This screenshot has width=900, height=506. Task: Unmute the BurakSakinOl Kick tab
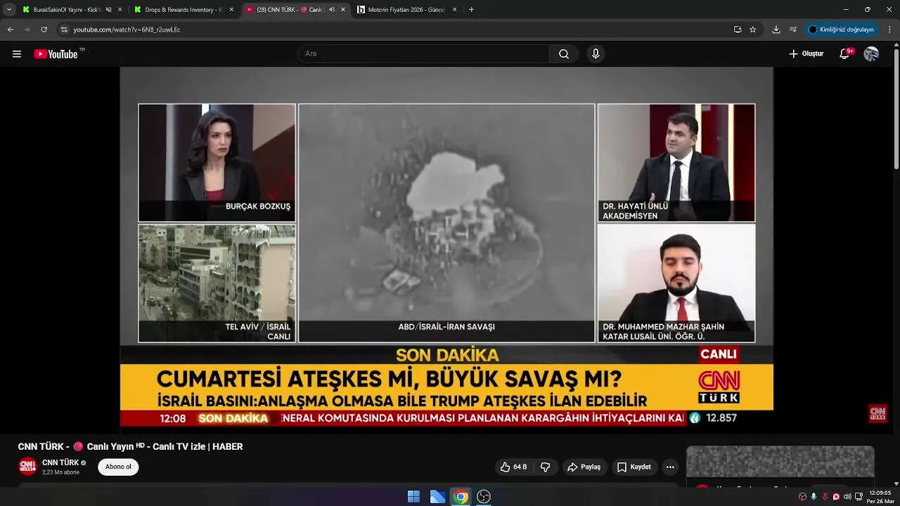[108, 10]
